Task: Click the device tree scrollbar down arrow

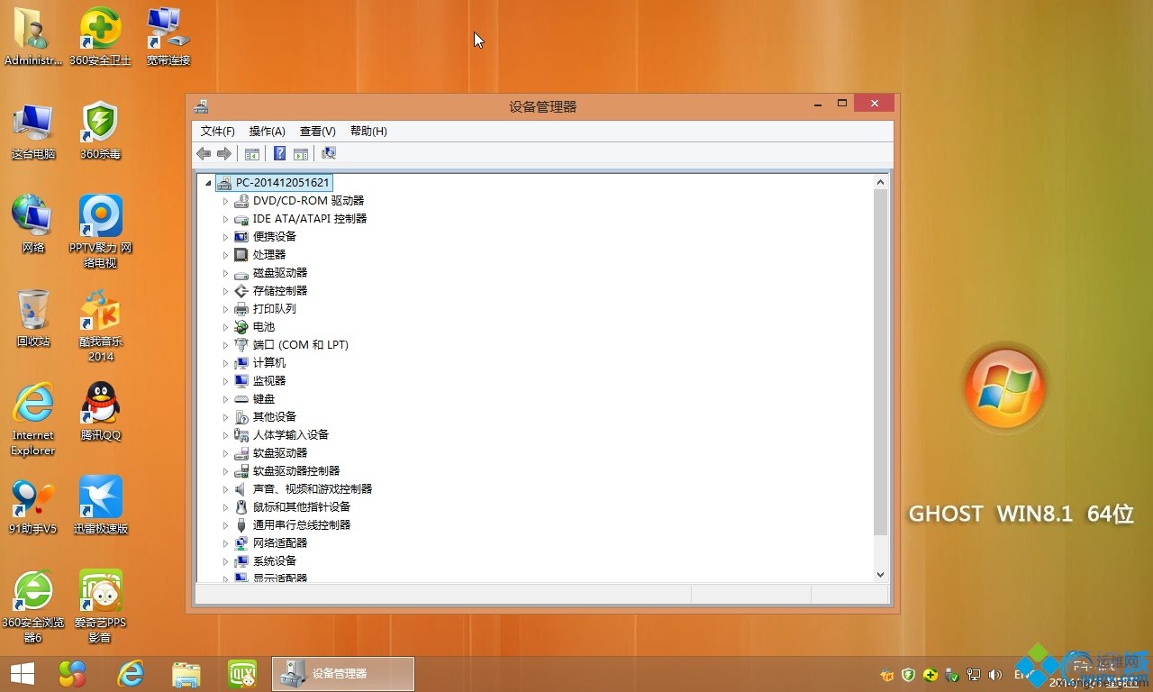Action: (881, 574)
